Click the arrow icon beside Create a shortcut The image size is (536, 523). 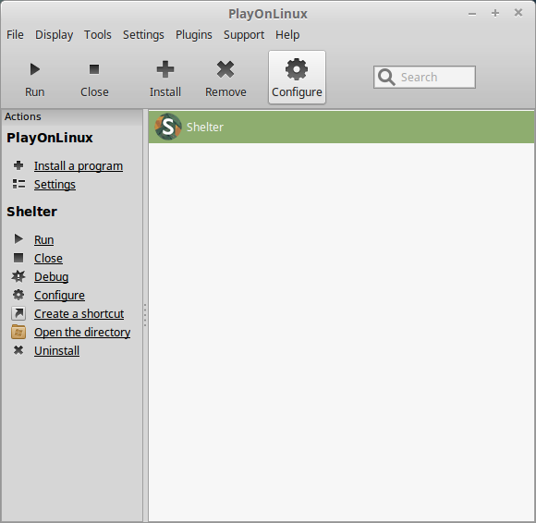point(18,313)
